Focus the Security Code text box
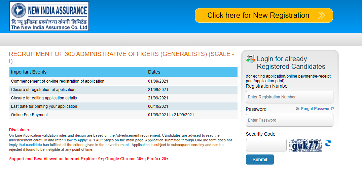This screenshot has height=180, width=362. [x=266, y=145]
